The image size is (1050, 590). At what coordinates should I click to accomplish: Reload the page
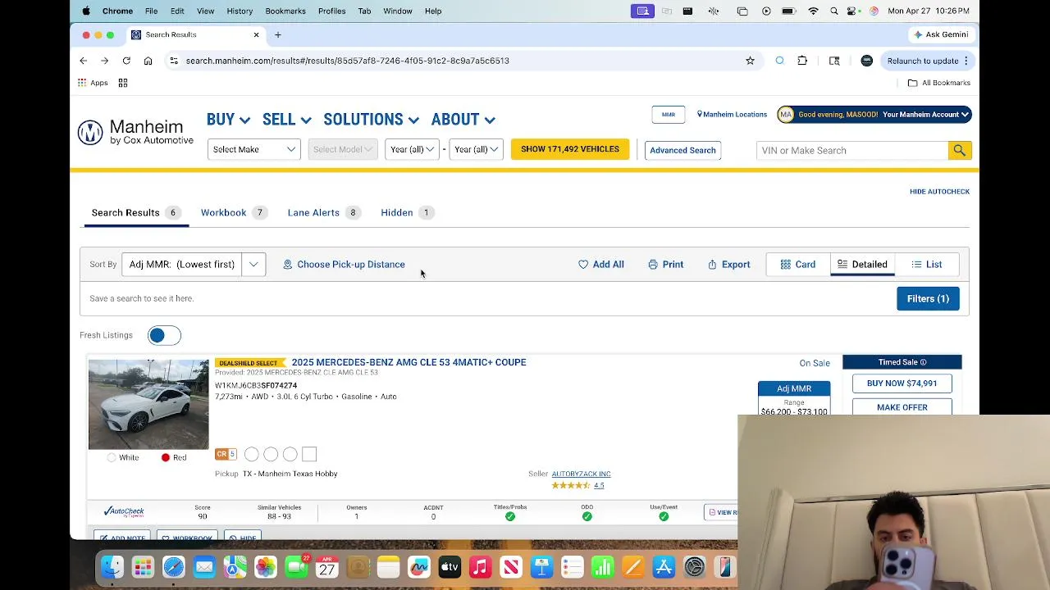pyautogui.click(x=126, y=61)
